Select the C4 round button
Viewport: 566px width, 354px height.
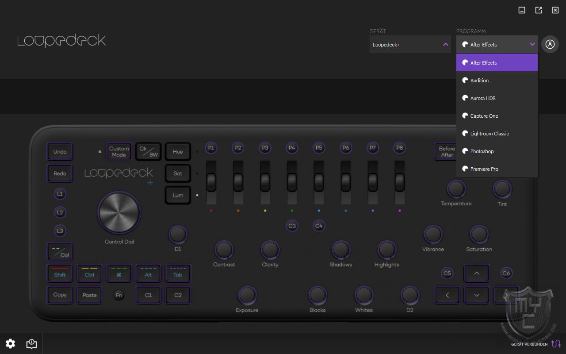click(x=319, y=226)
